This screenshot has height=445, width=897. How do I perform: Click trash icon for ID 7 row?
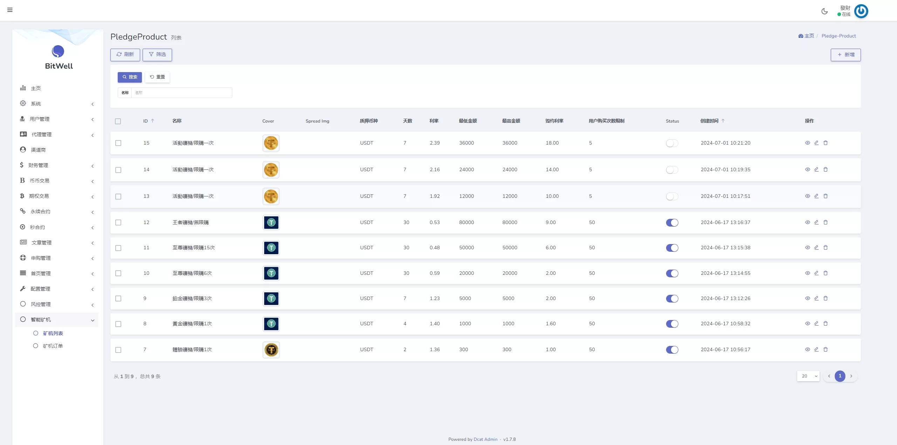tap(825, 349)
